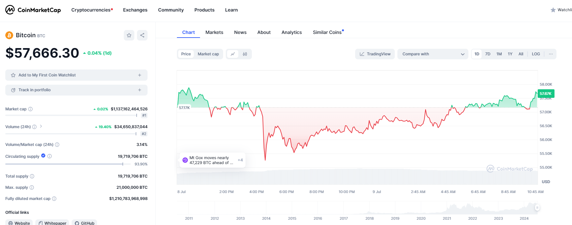Click the chart timeline range handle
This screenshot has width=572, height=225.
[537, 208]
